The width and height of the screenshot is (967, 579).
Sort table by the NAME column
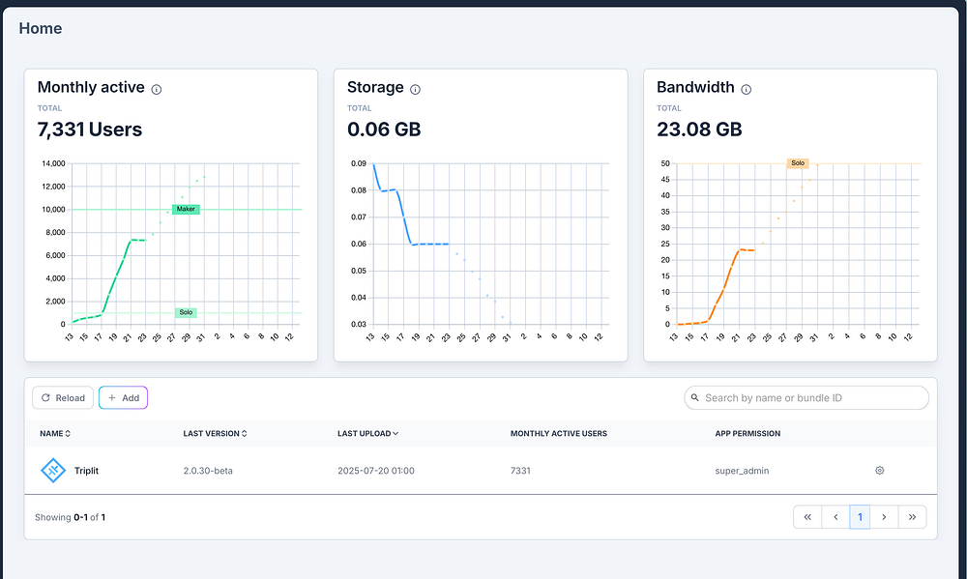click(x=55, y=433)
